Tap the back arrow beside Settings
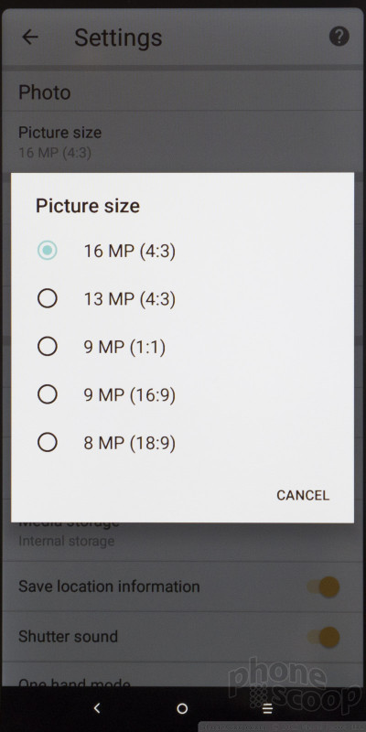 coord(30,37)
